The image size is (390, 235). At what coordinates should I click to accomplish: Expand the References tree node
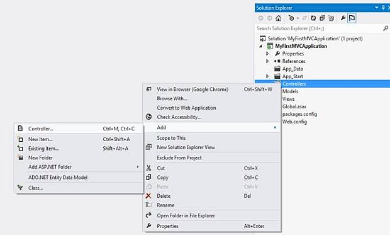point(267,61)
